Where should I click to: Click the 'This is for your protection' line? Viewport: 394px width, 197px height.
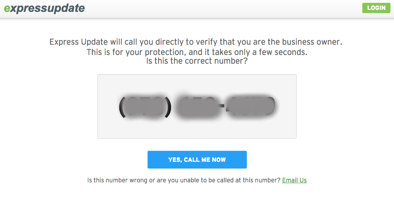click(197, 52)
